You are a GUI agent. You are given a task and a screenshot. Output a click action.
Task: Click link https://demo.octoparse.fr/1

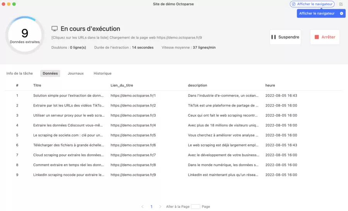(133, 96)
